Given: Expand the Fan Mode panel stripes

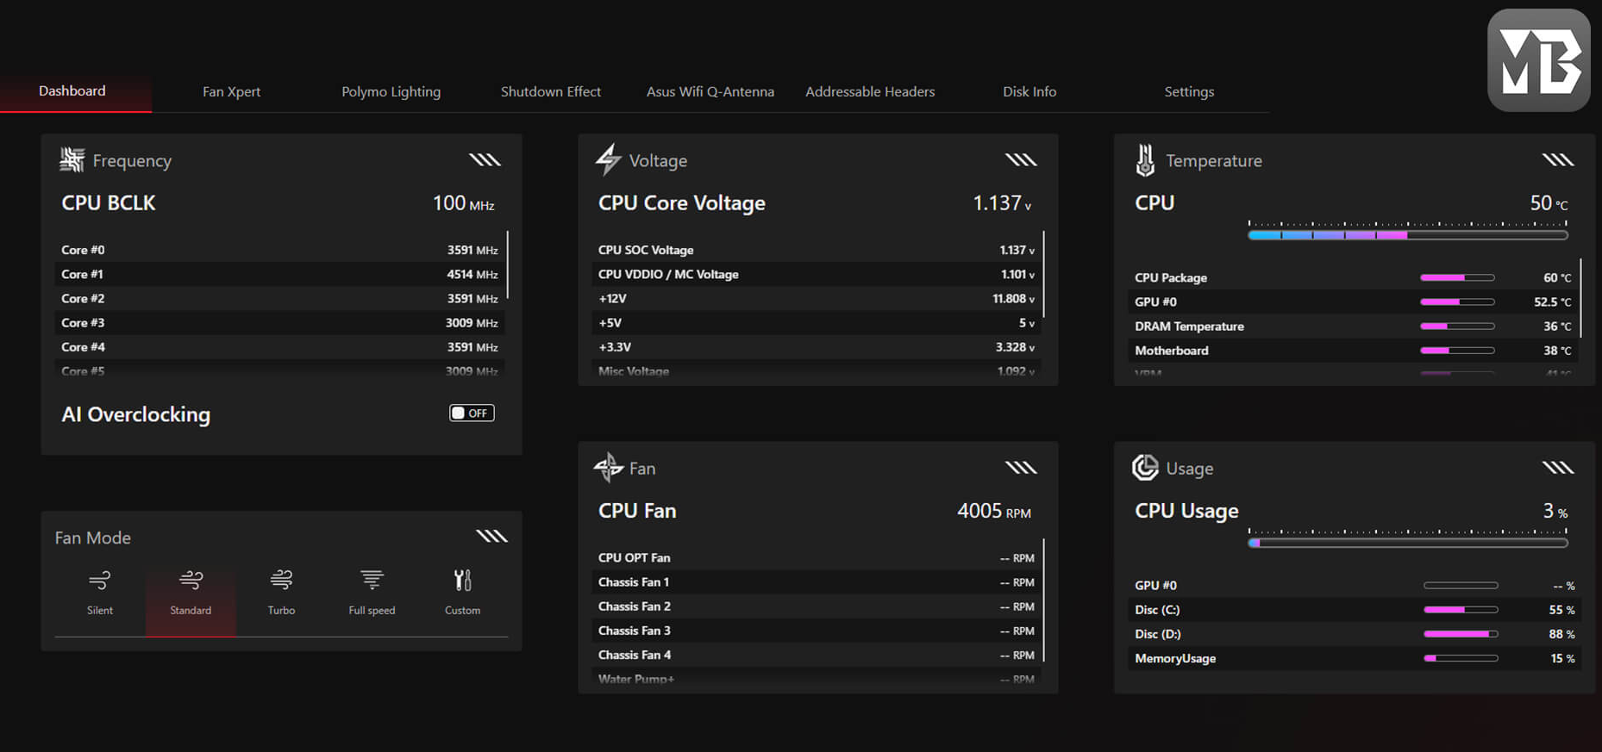Looking at the screenshot, I should point(491,537).
